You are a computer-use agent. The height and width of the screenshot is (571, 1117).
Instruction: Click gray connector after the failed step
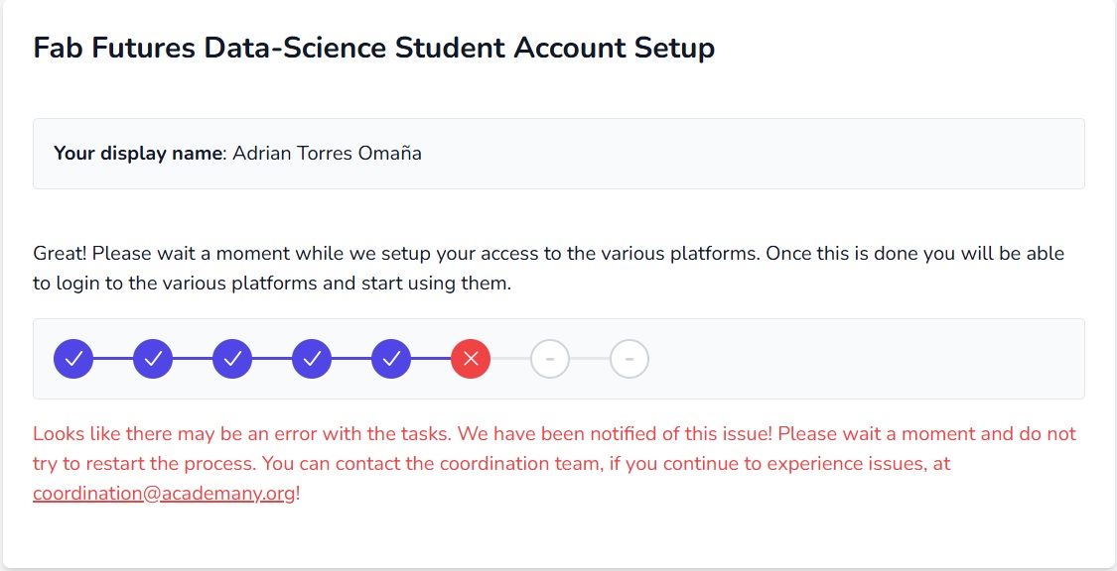point(510,359)
